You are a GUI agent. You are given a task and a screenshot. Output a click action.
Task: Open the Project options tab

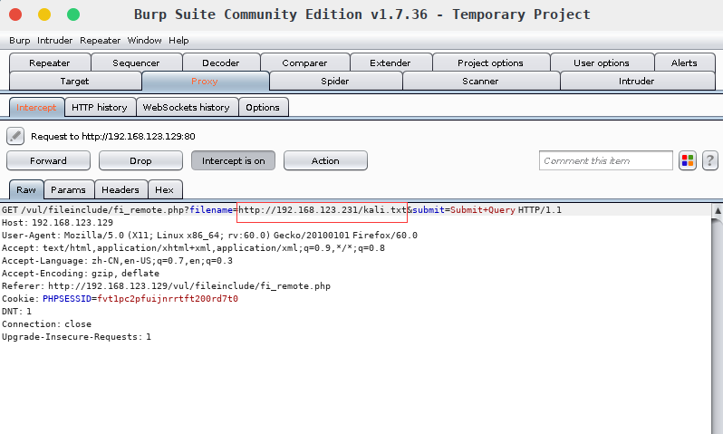(x=491, y=63)
